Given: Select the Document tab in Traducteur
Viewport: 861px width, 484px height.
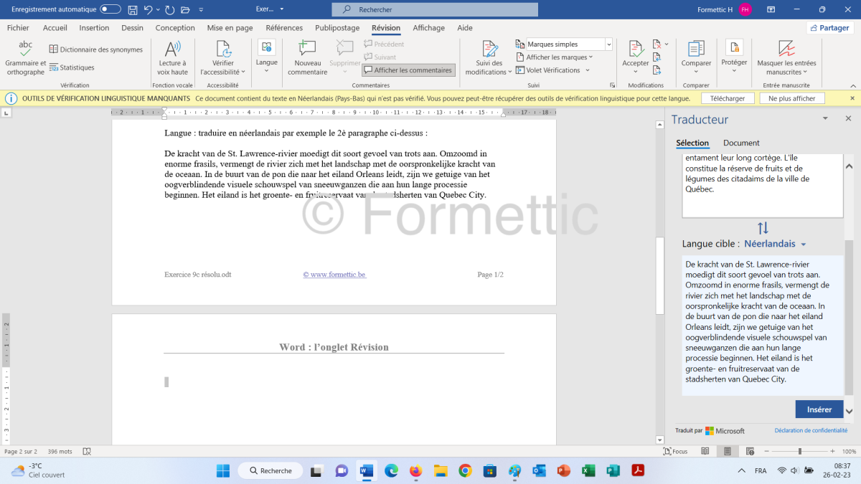Looking at the screenshot, I should [x=741, y=143].
